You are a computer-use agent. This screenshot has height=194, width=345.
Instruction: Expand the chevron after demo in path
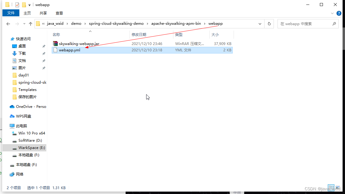click(85, 24)
